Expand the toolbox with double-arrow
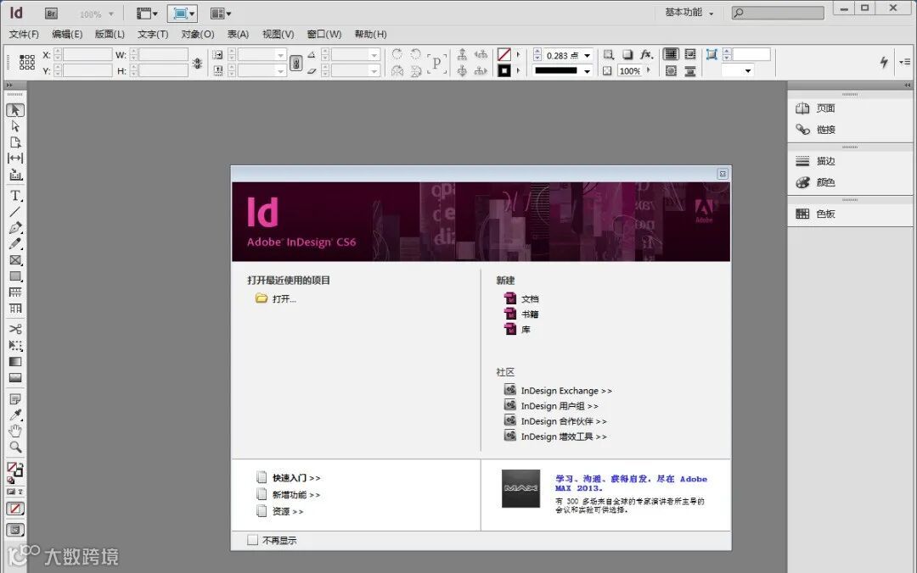The image size is (917, 573). pyautogui.click(x=8, y=86)
